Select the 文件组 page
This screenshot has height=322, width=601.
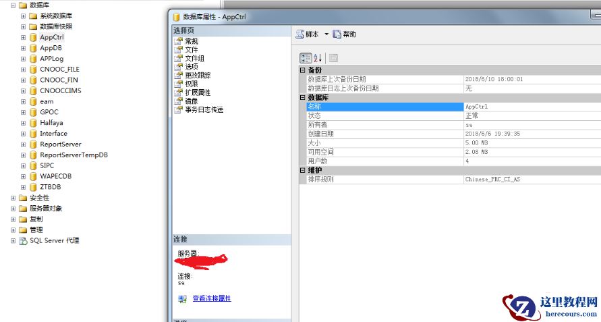point(194,58)
